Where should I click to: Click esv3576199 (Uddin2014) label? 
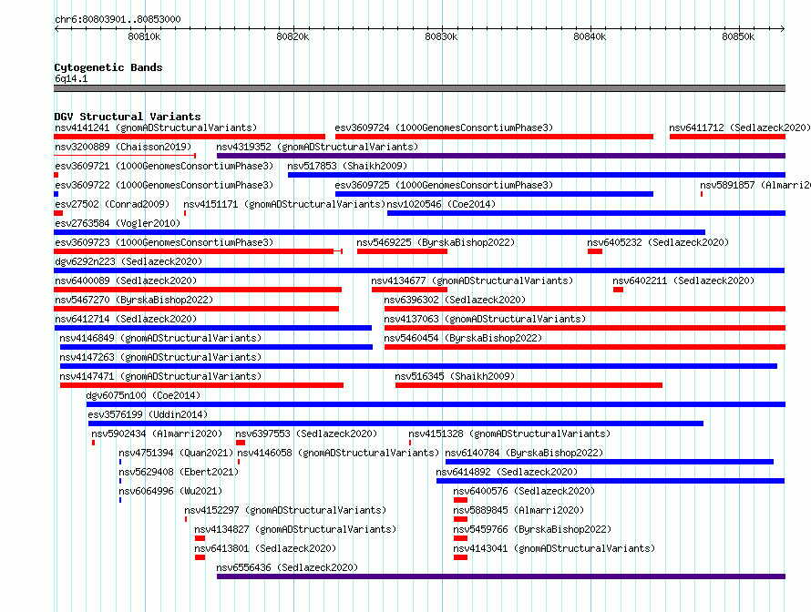(148, 414)
